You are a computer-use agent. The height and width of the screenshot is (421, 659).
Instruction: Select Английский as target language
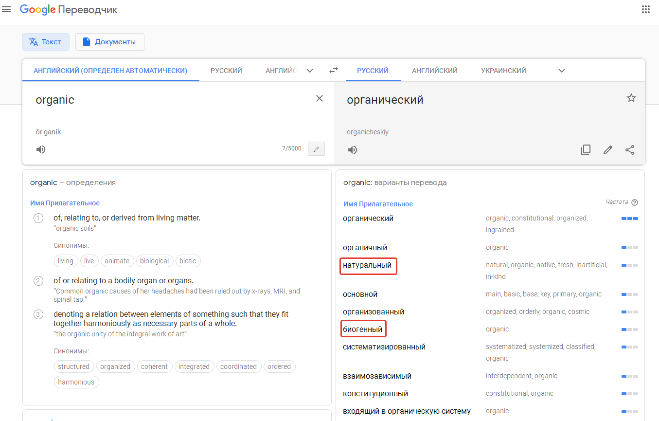click(435, 71)
